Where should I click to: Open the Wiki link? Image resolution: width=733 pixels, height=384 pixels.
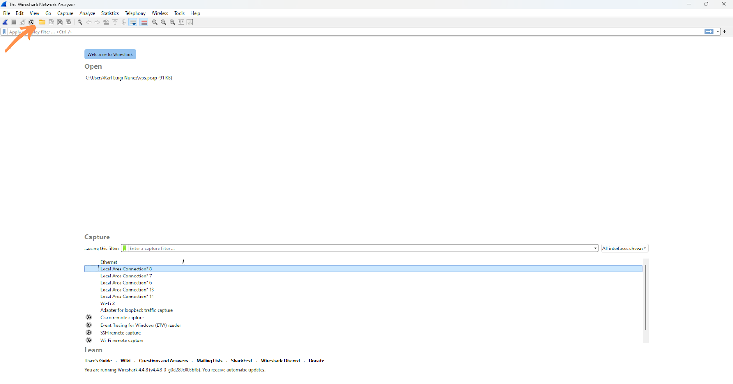(x=126, y=361)
